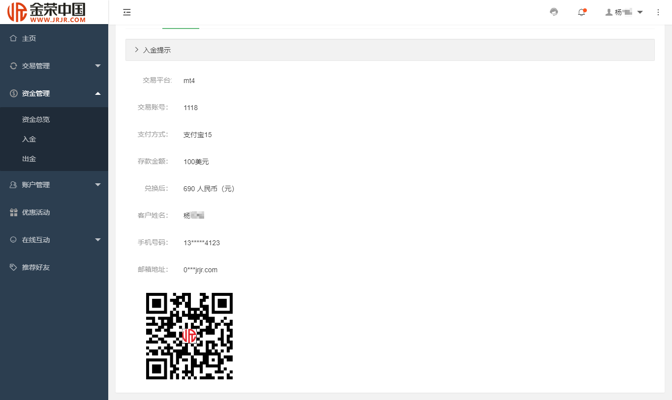
Task: Click the dollar icon beside 资金管理
Action: click(x=13, y=93)
